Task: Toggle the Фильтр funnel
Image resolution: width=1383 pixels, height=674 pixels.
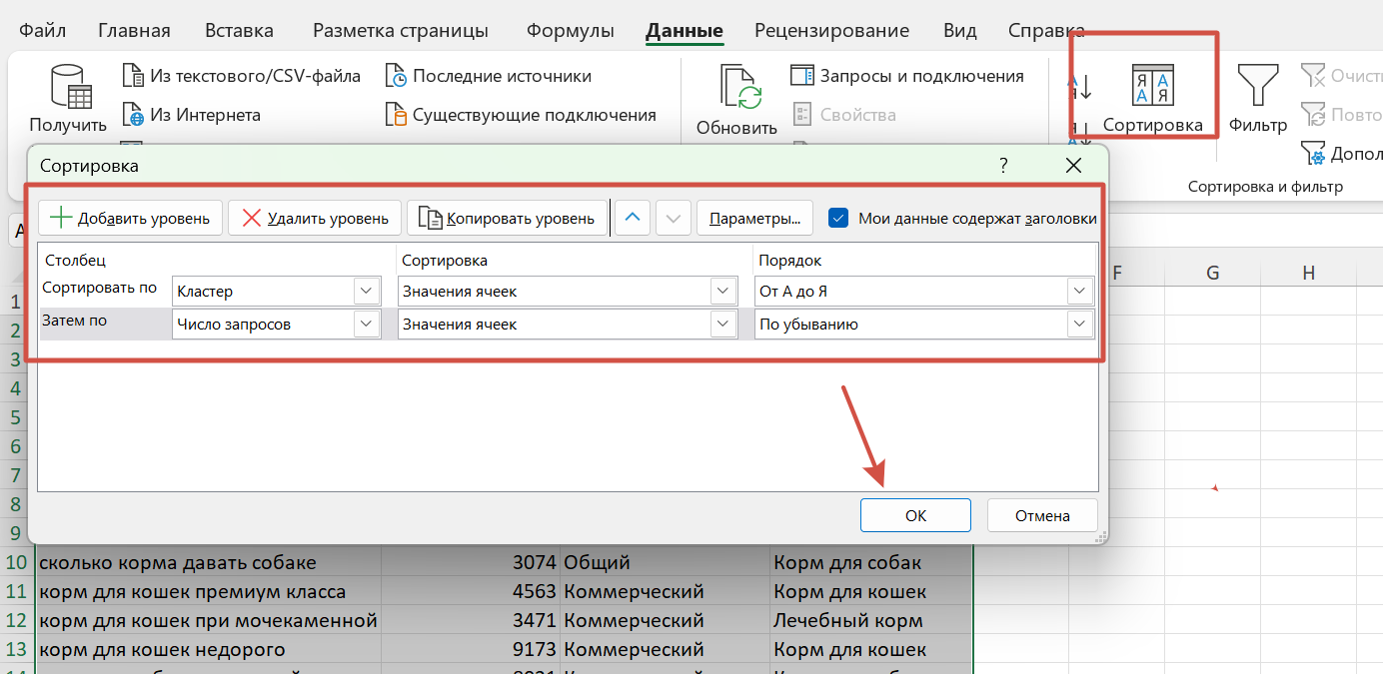Action: (x=1257, y=99)
